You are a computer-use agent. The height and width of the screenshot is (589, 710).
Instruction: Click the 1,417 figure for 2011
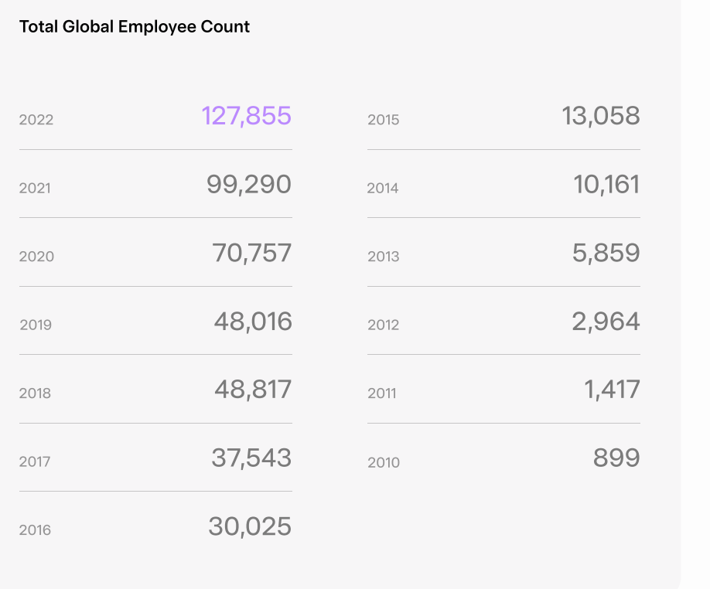click(613, 390)
